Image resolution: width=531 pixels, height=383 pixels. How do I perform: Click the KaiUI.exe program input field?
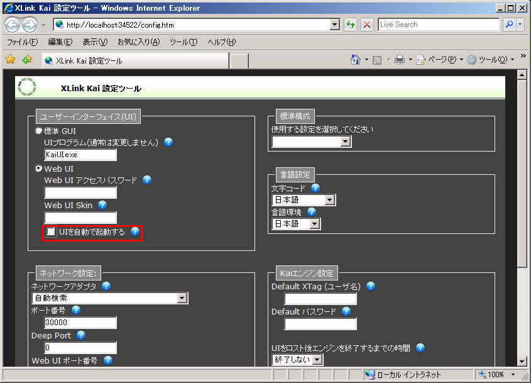[80, 155]
